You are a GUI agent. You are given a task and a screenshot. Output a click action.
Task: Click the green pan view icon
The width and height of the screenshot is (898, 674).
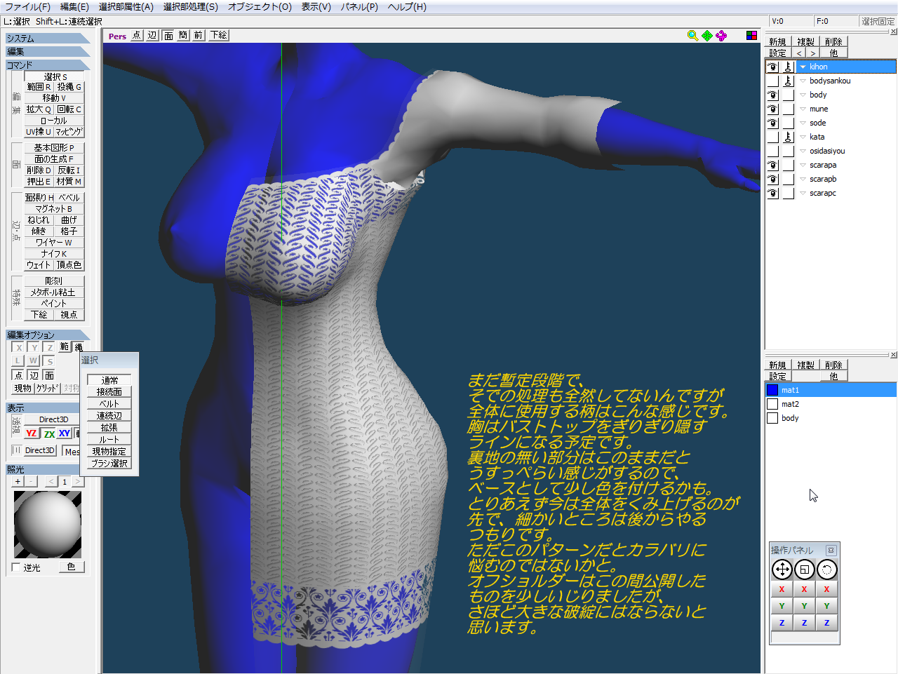point(706,36)
